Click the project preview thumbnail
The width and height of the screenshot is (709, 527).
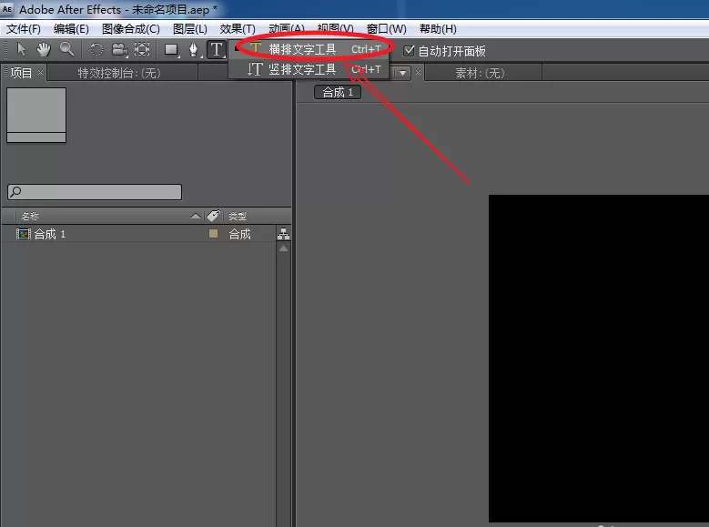tap(36, 115)
